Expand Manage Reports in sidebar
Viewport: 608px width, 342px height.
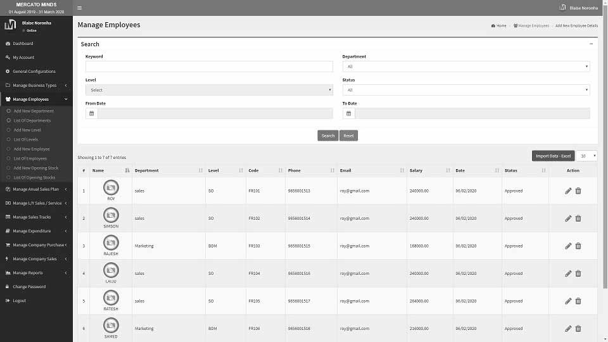point(36,273)
